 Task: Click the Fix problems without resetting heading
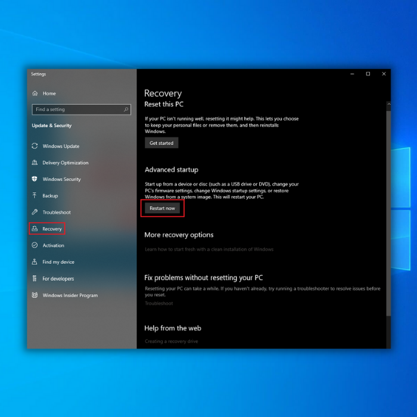pyautogui.click(x=204, y=278)
